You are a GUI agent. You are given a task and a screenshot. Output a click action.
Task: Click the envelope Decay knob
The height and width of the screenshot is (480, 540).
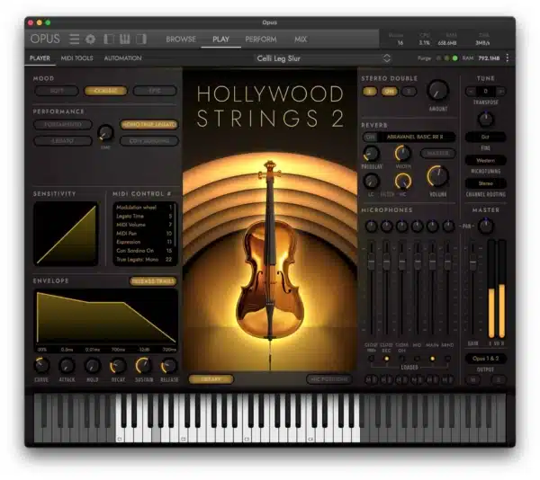pos(118,366)
